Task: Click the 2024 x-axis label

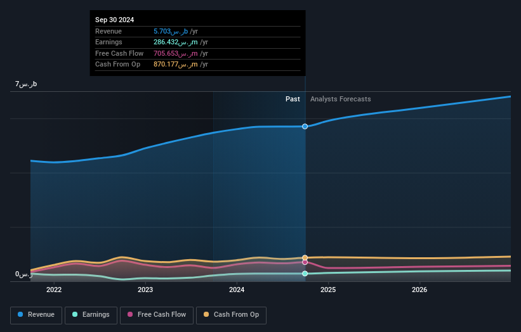Action: tap(237, 290)
